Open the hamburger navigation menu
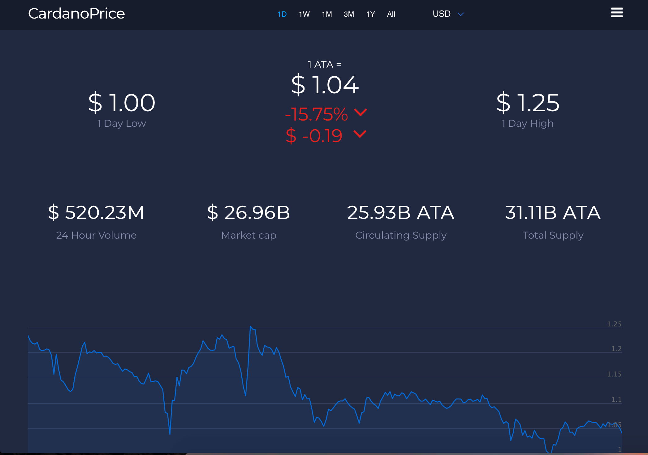Image resolution: width=648 pixels, height=455 pixels. [x=617, y=13]
